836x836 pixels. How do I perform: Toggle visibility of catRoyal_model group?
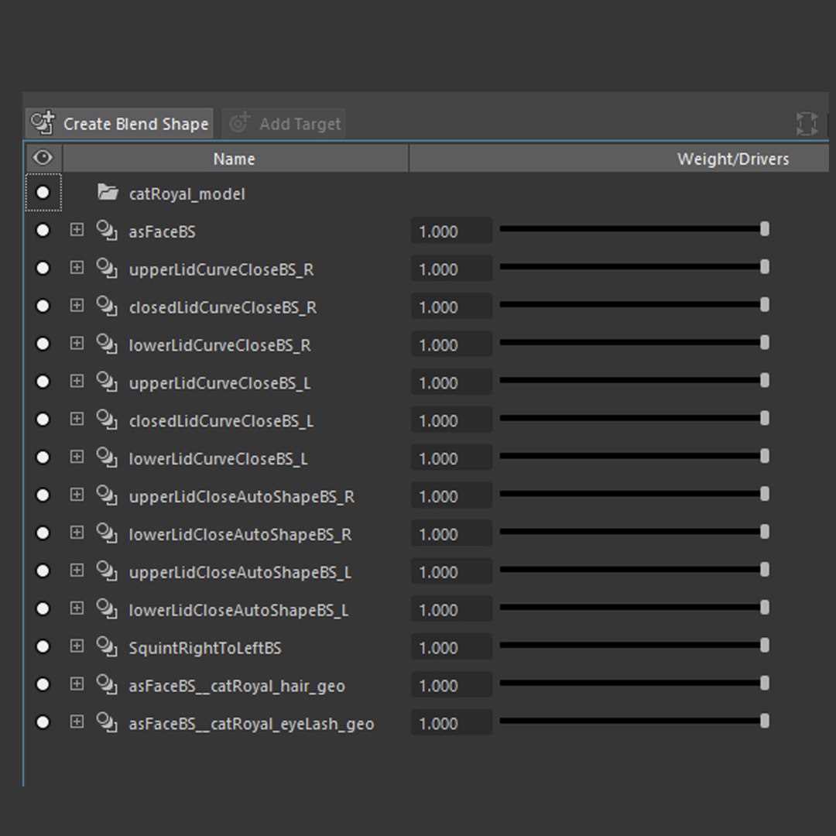click(x=43, y=193)
